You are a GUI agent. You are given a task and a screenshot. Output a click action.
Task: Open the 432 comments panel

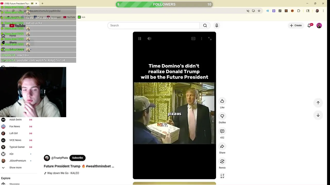pos(222,131)
